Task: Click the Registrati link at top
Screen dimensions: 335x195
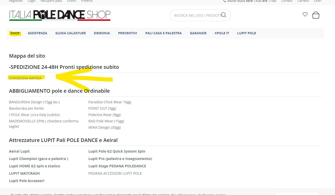Action: coord(16,1)
